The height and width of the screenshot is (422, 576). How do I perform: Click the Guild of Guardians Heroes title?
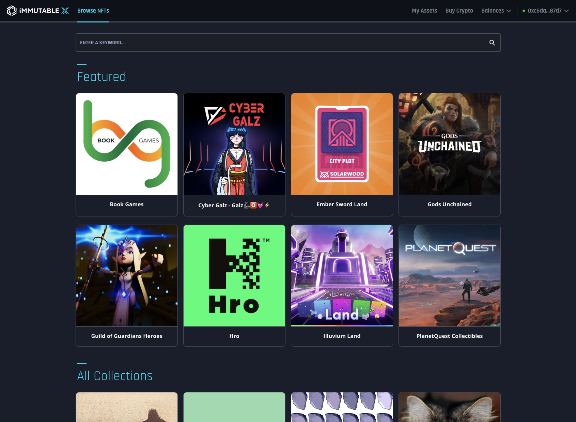click(x=127, y=336)
